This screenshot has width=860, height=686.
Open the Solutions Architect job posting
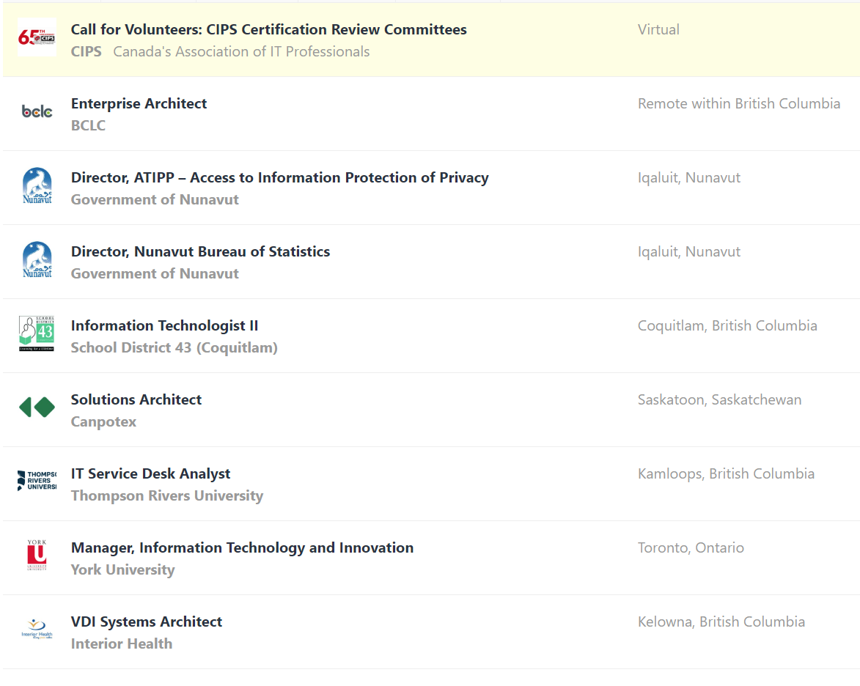(x=136, y=400)
